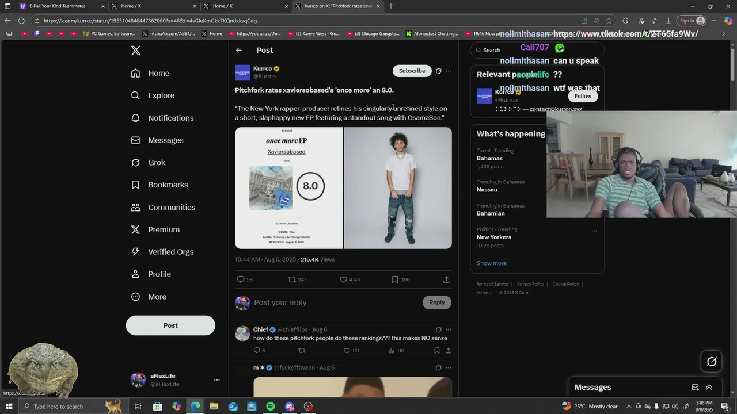Image resolution: width=737 pixels, height=414 pixels.
Task: Open Windows Start menu
Action: (8, 407)
